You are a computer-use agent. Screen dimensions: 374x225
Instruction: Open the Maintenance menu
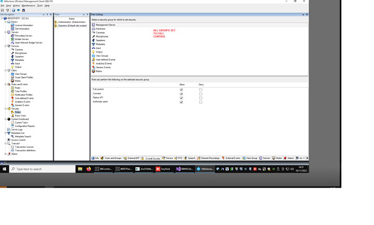coord(28,5)
